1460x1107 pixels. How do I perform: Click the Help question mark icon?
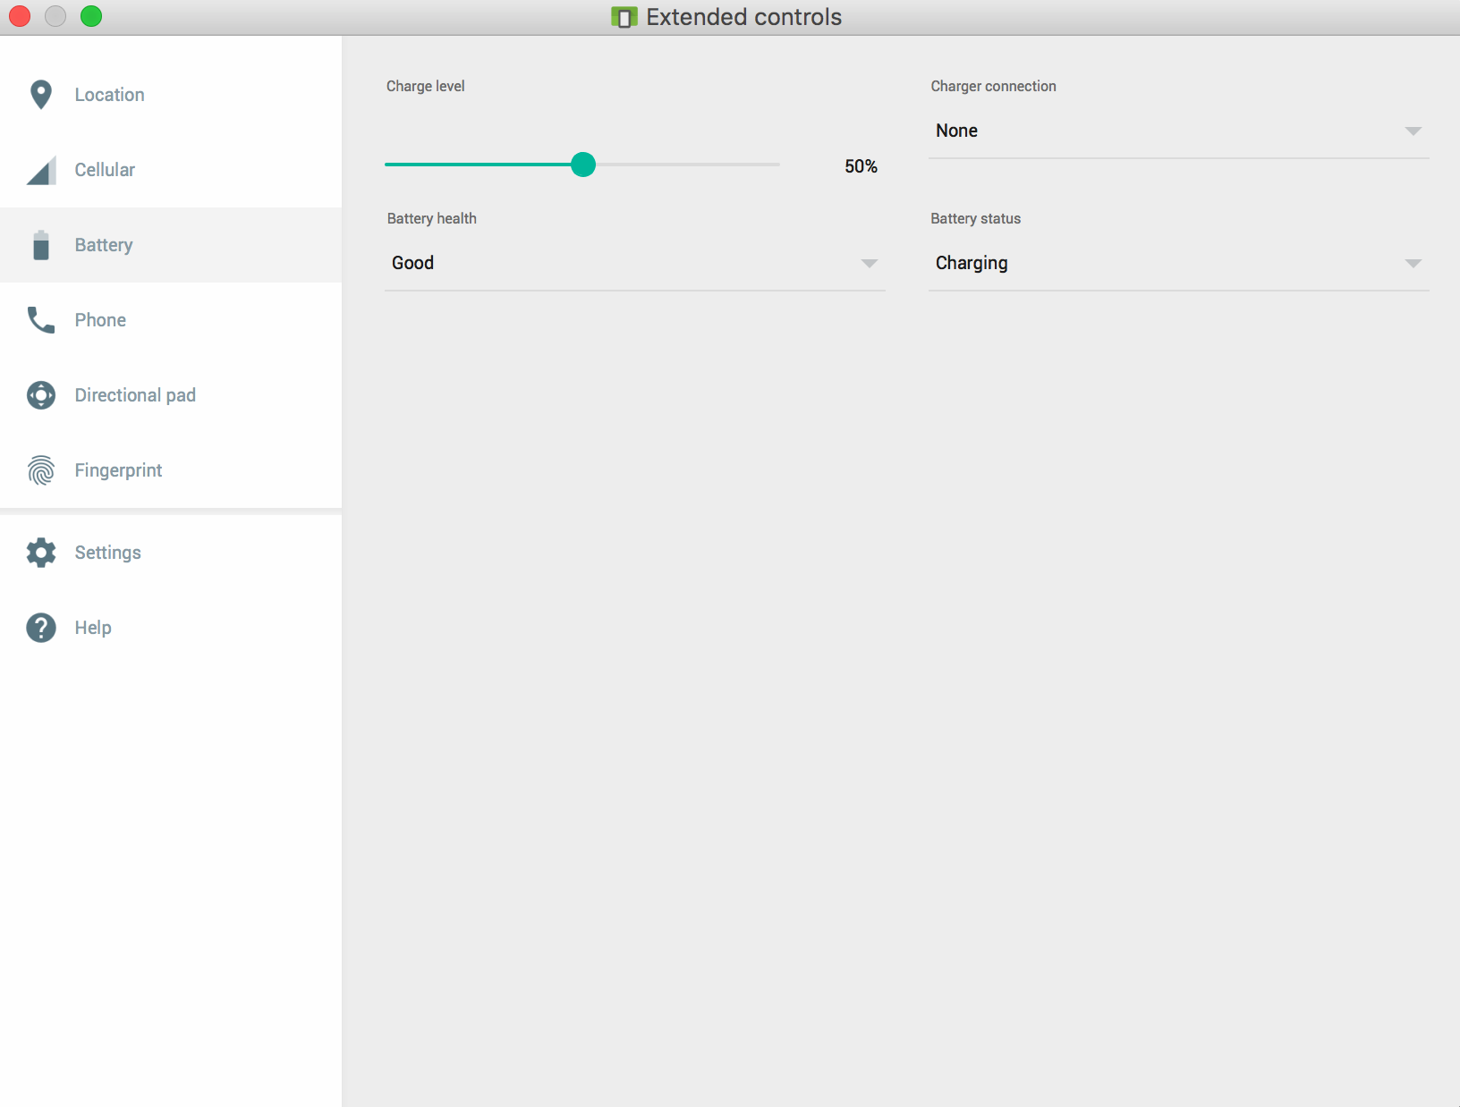(x=40, y=627)
